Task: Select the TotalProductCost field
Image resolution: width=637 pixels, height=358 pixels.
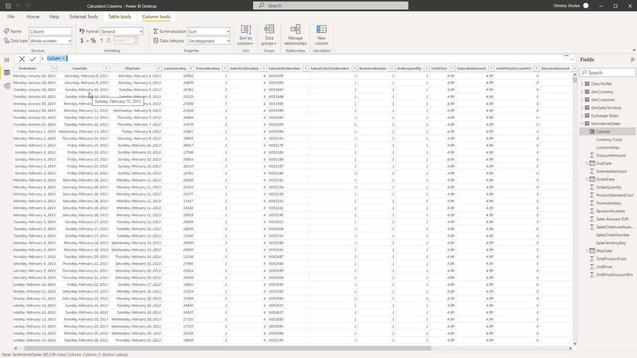Action: pos(611,259)
